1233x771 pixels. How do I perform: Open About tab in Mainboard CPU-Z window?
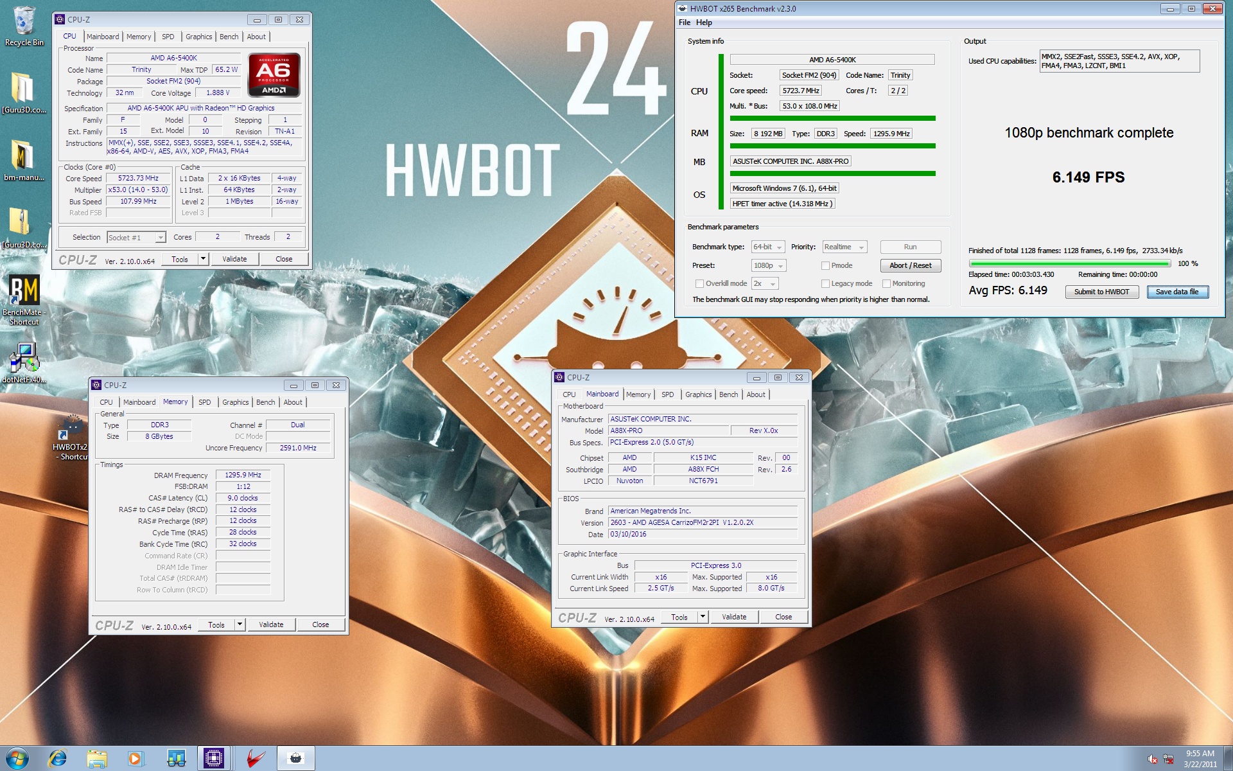756,394
